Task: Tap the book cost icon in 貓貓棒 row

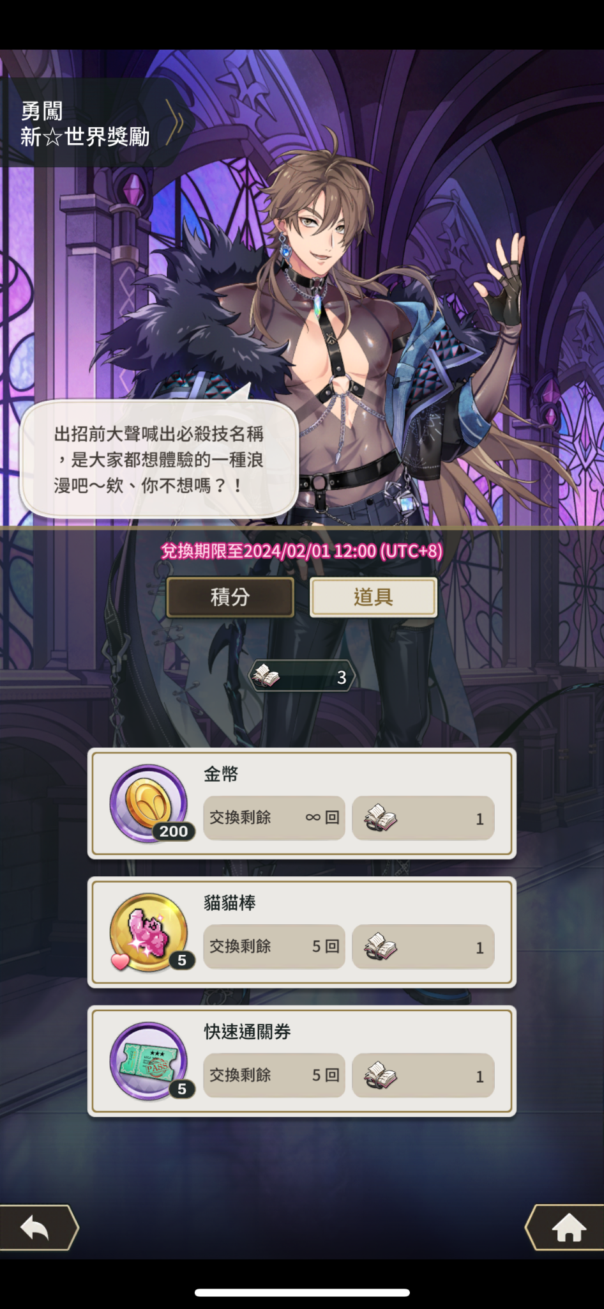Action: click(x=381, y=947)
